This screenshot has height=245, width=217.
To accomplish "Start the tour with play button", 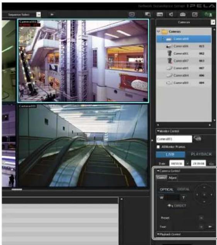I will (210, 227).
